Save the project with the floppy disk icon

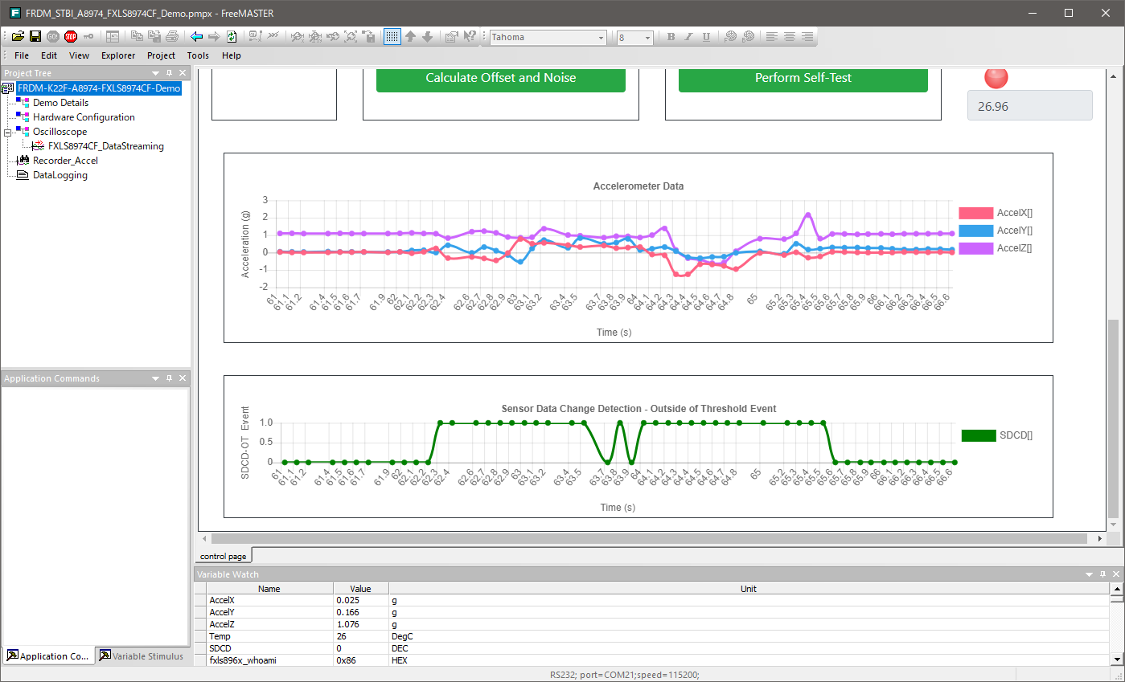point(35,36)
